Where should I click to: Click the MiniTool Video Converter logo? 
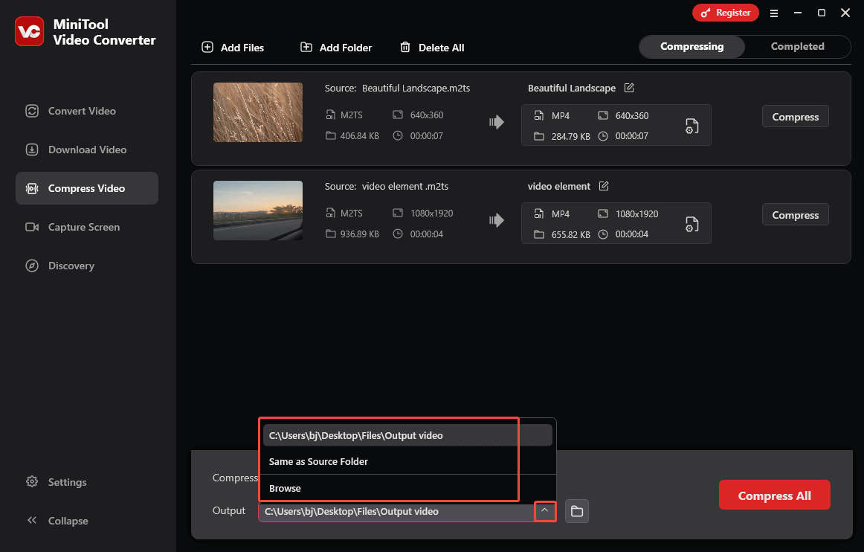[x=29, y=31]
